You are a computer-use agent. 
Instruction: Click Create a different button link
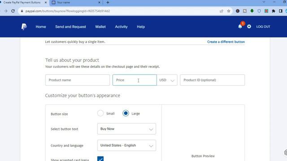pyautogui.click(x=226, y=42)
